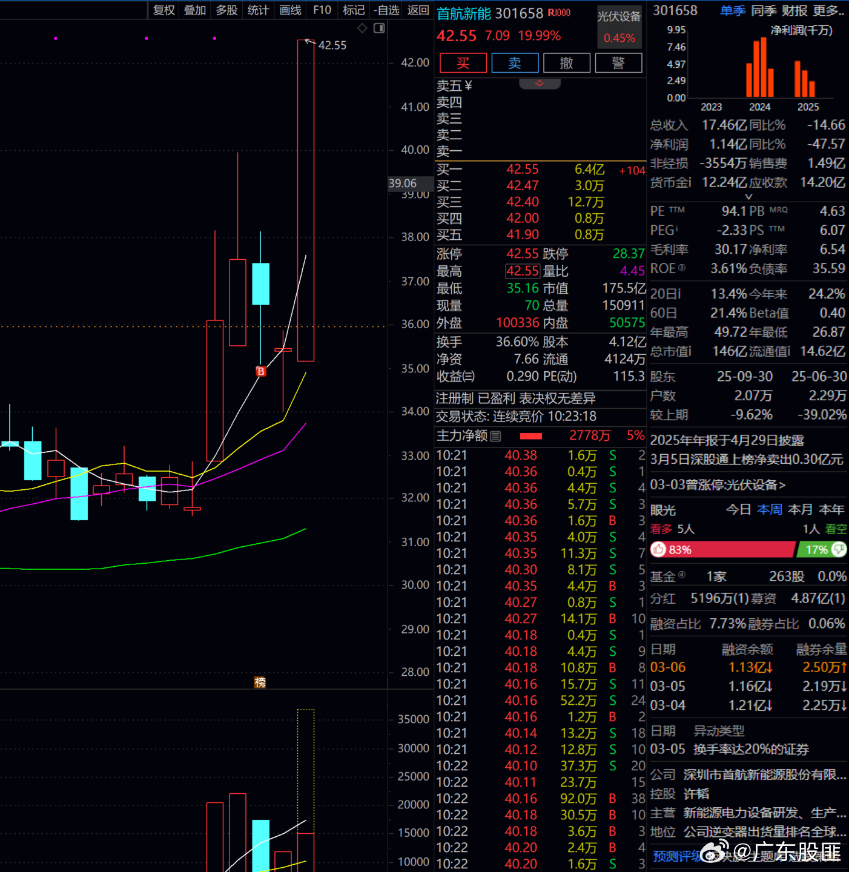Open the 预测评级 link at bottom
This screenshot has width=849, height=872.
(x=677, y=856)
